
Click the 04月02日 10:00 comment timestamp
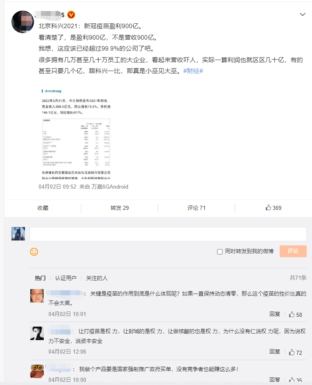click(x=67, y=380)
